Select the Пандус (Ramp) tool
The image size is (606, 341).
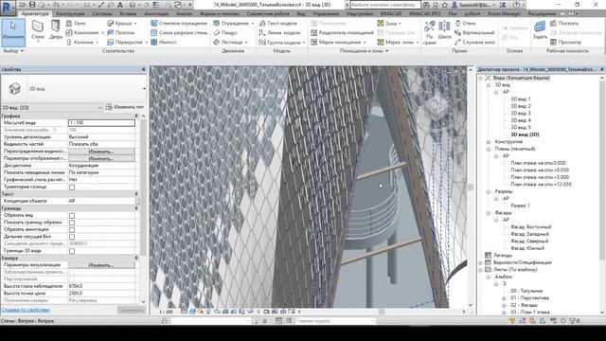pos(225,33)
